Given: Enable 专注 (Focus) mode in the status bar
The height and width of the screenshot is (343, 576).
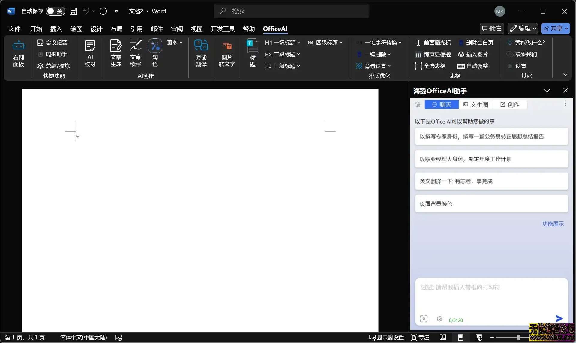Looking at the screenshot, I should pos(419,337).
